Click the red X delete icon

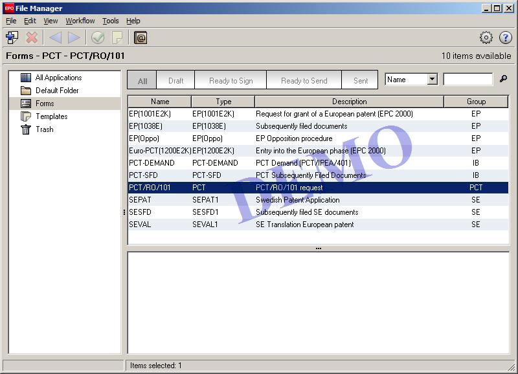(32, 38)
